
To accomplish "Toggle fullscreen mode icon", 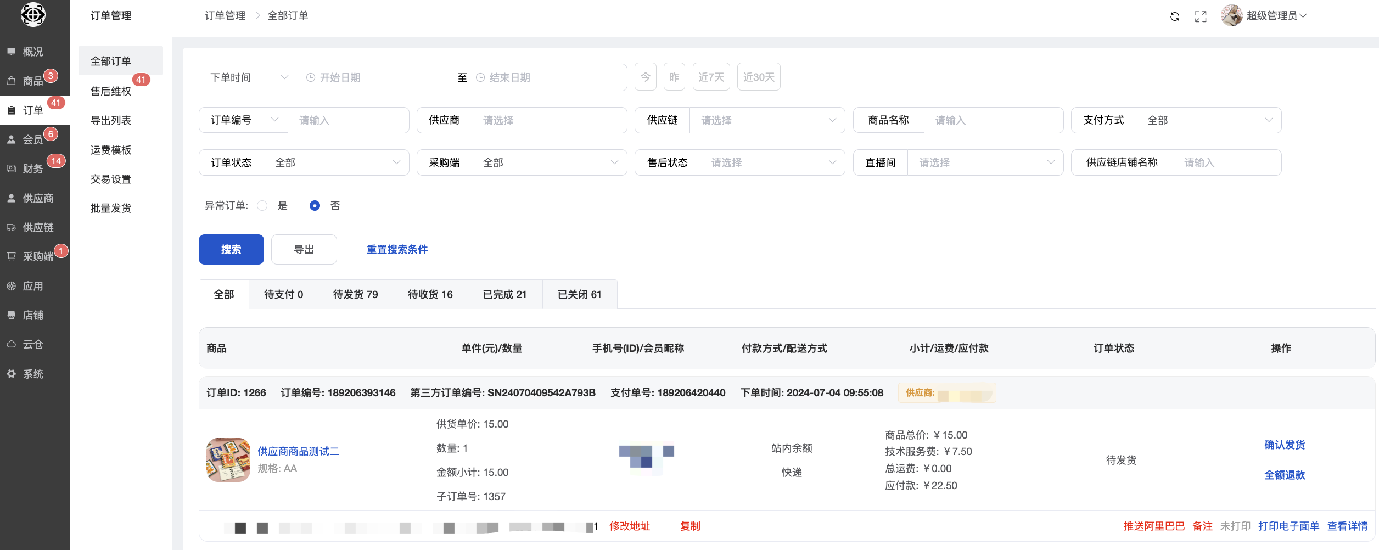I will click(x=1201, y=16).
